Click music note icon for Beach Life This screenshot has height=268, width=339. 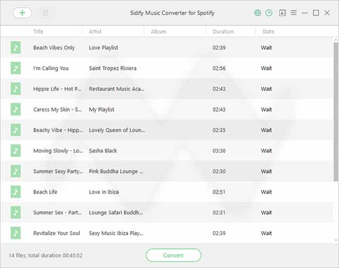click(x=15, y=192)
